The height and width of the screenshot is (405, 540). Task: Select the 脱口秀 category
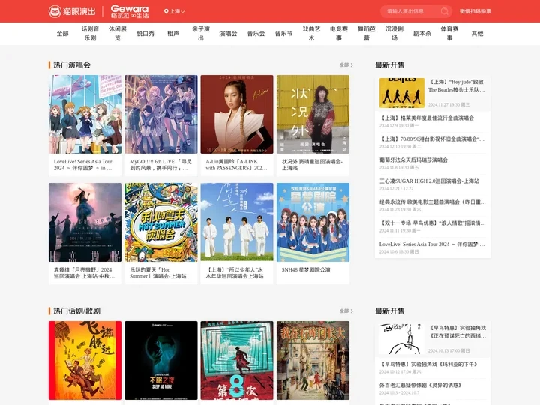pos(145,34)
